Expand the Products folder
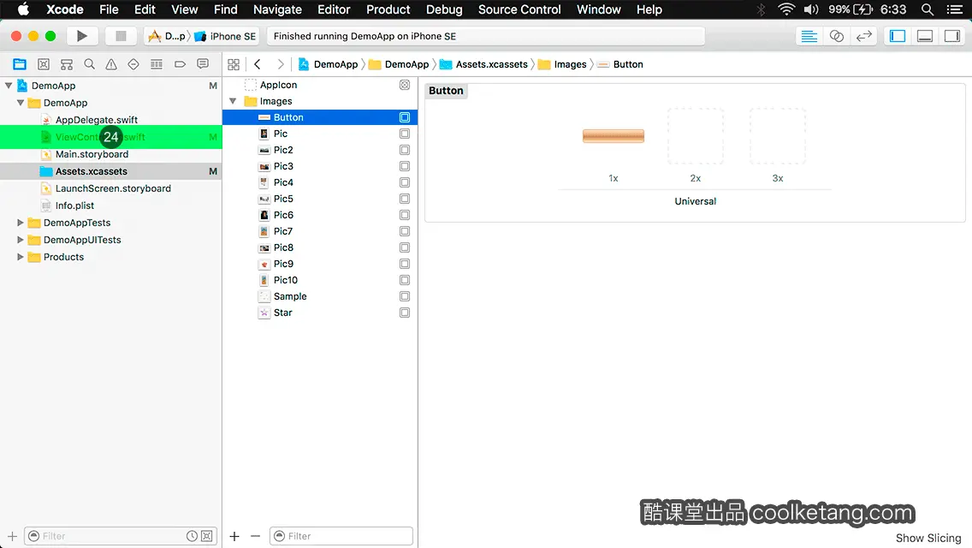 point(21,257)
